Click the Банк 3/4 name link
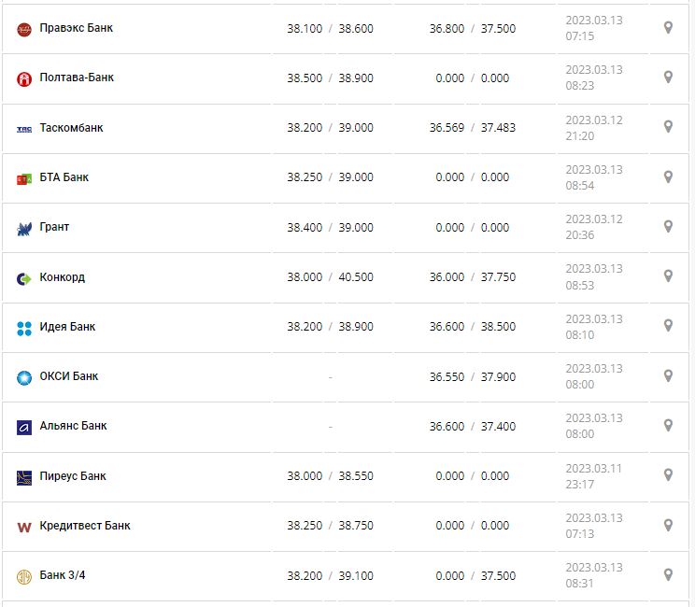Viewport: 695px width, 607px height. (63, 575)
